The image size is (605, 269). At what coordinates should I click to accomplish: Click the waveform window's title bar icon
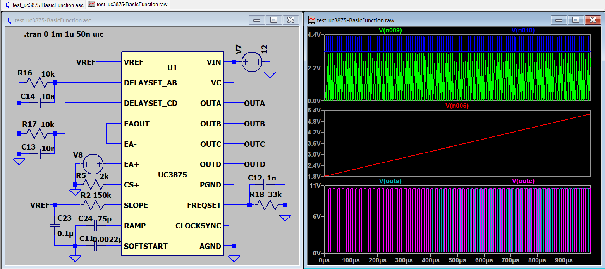(x=311, y=20)
